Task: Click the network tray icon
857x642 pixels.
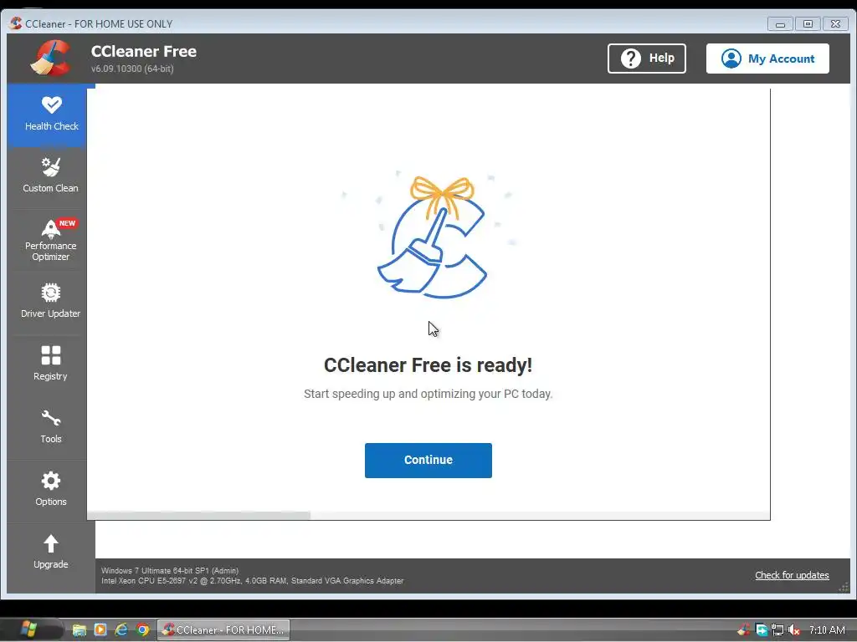Action: (777, 630)
